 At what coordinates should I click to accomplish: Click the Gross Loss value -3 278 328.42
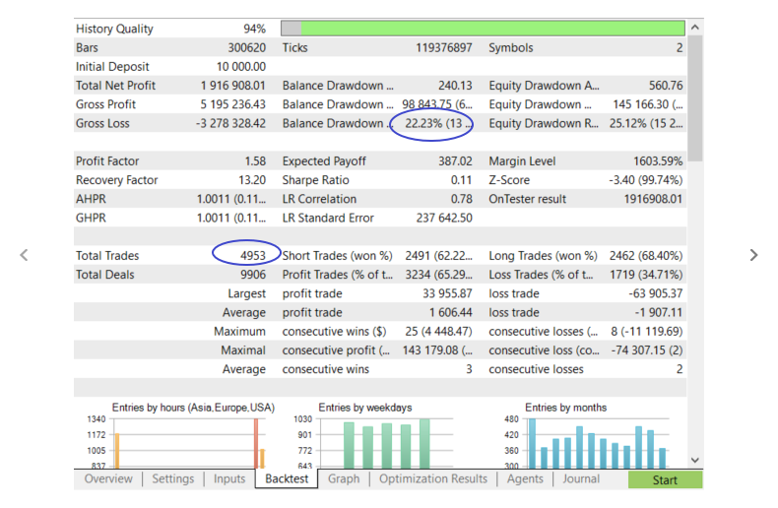tap(230, 123)
